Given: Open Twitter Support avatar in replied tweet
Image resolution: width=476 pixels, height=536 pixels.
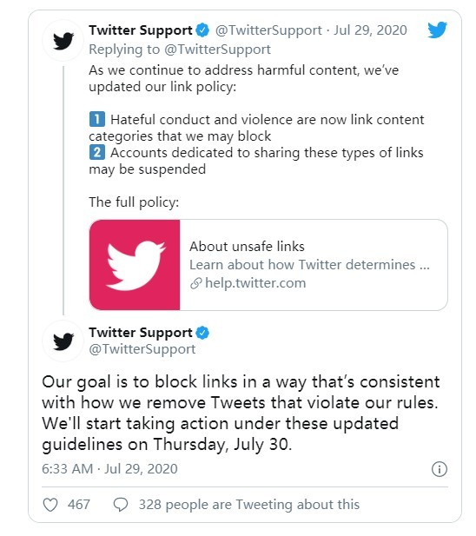Looking at the screenshot, I should 63,40.
